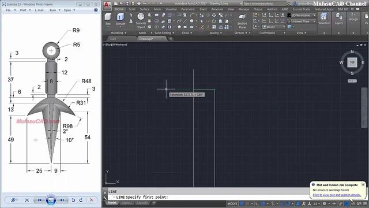Click the Workspace Switching gear in status bar
This screenshot has height=208, width=369.
click(324, 203)
